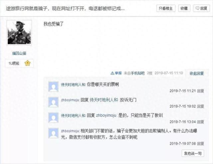Open the poster's soldier avatar image
Viewport: 213px width, 164px height.
(19, 33)
